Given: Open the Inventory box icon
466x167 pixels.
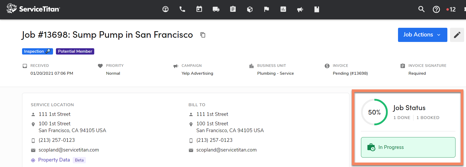Looking at the screenshot, I should (x=250, y=9).
